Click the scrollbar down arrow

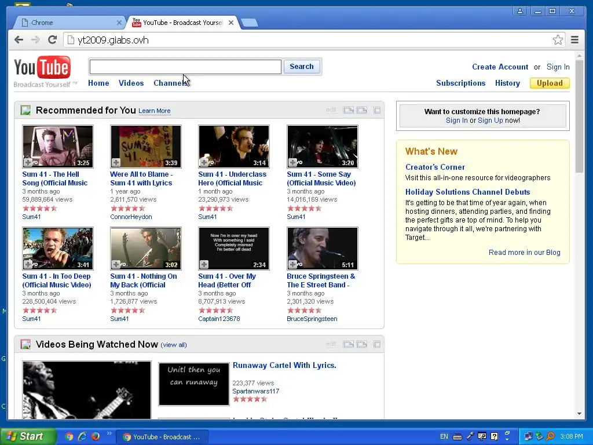579,414
